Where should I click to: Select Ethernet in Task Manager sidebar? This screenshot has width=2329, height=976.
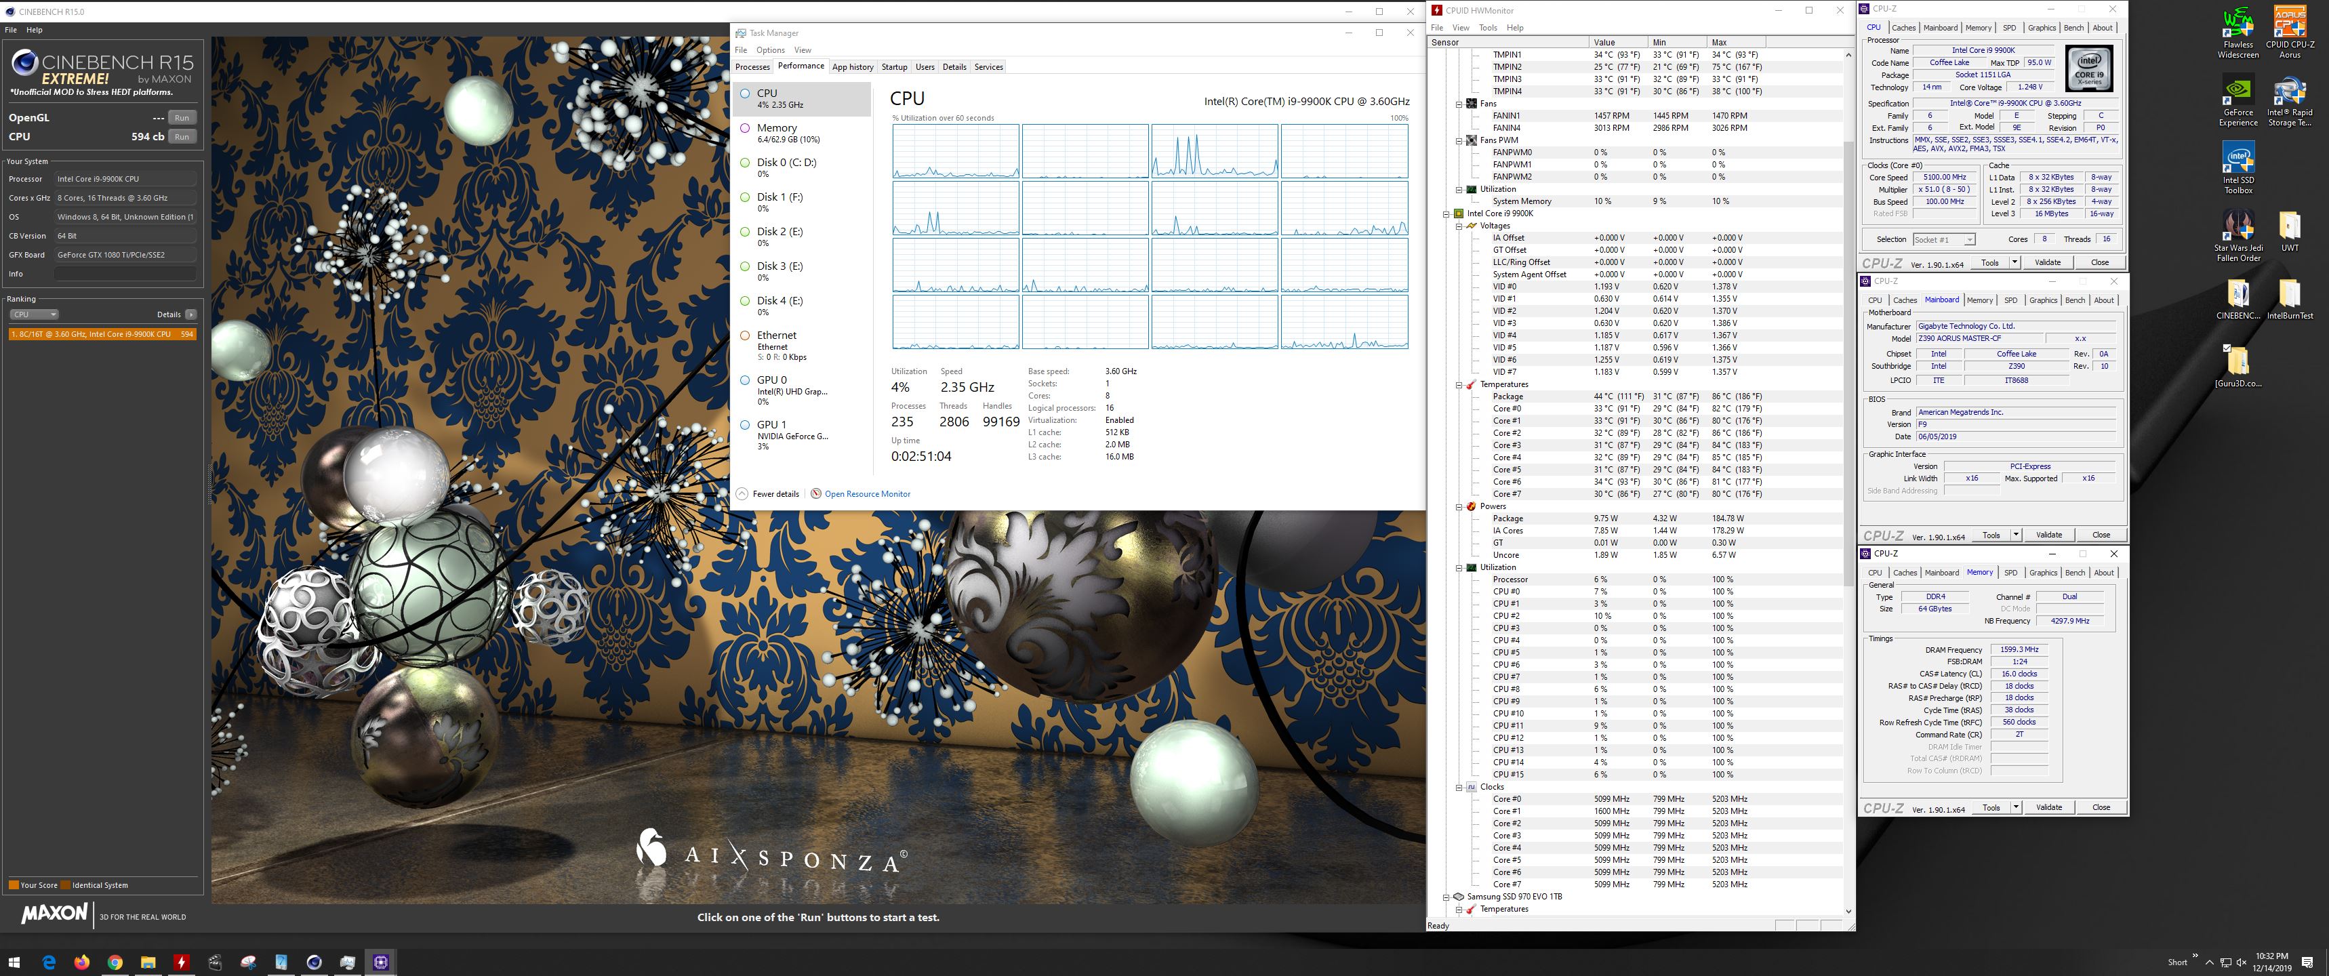click(x=803, y=345)
